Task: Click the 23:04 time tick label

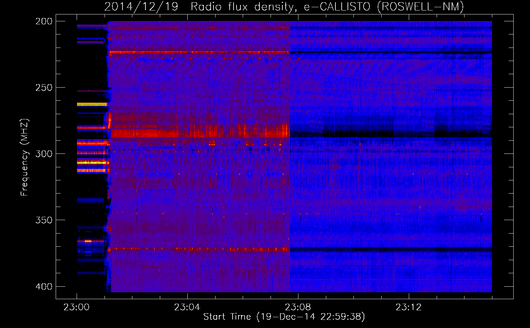Action: [187, 307]
